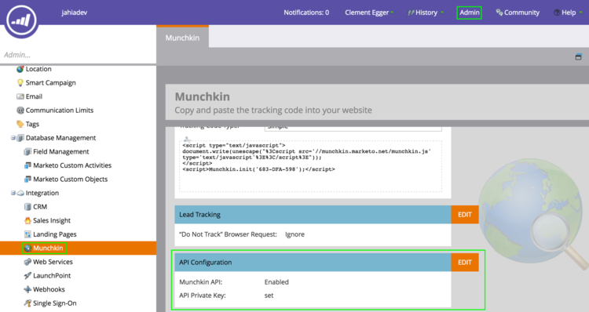Click the Communication Limits icon
Viewport: 589px width, 312px height.
click(20, 111)
